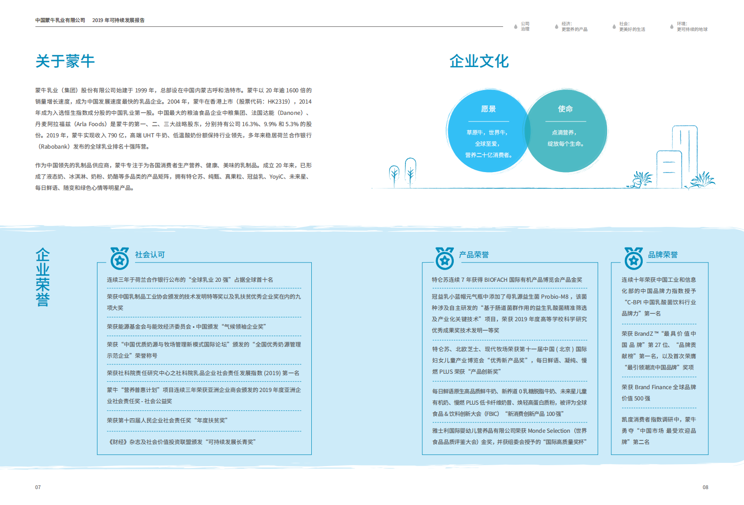Select the 社科院责任研究中心 第一名 row
The height and width of the screenshot is (505, 744).
(x=203, y=373)
